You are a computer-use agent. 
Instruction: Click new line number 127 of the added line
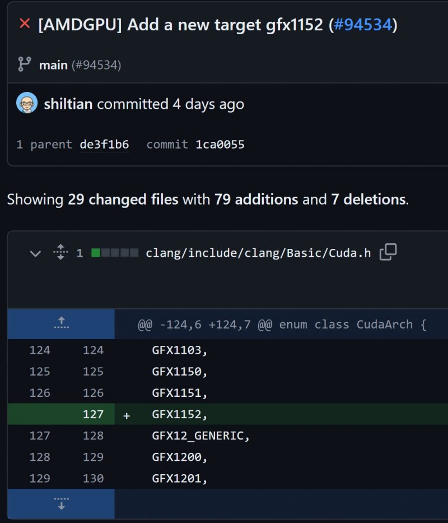click(93, 414)
